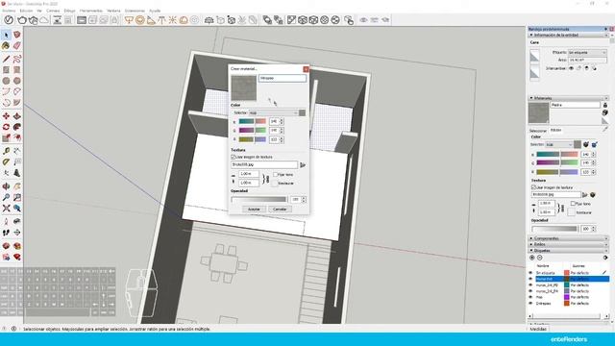The height and width of the screenshot is (346, 615).
Task: Toggle 'Usar imagen de textura' in tray
Action: click(x=534, y=187)
